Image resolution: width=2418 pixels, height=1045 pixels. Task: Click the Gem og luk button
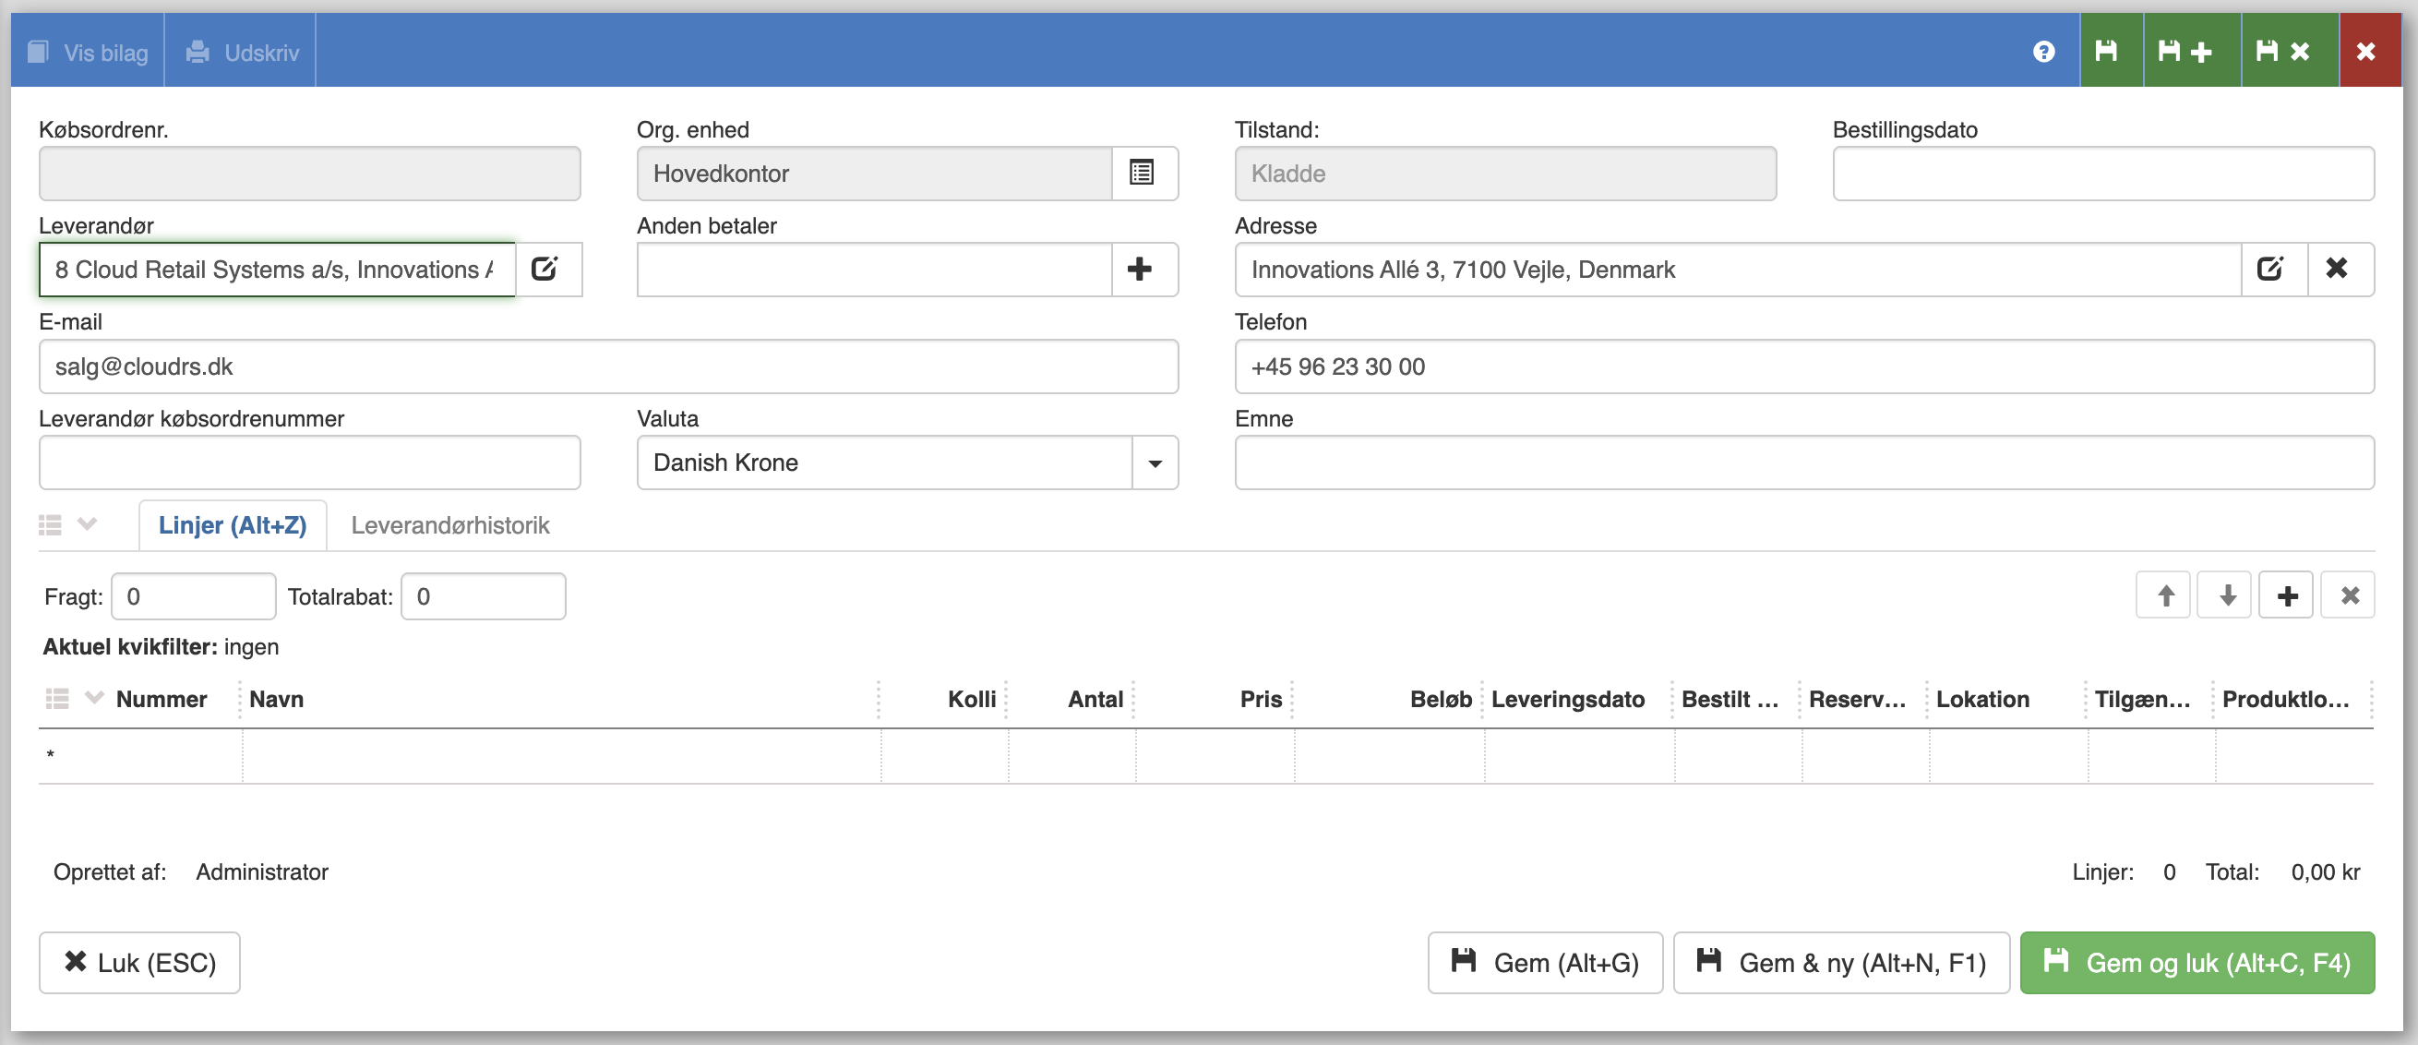click(x=2196, y=962)
